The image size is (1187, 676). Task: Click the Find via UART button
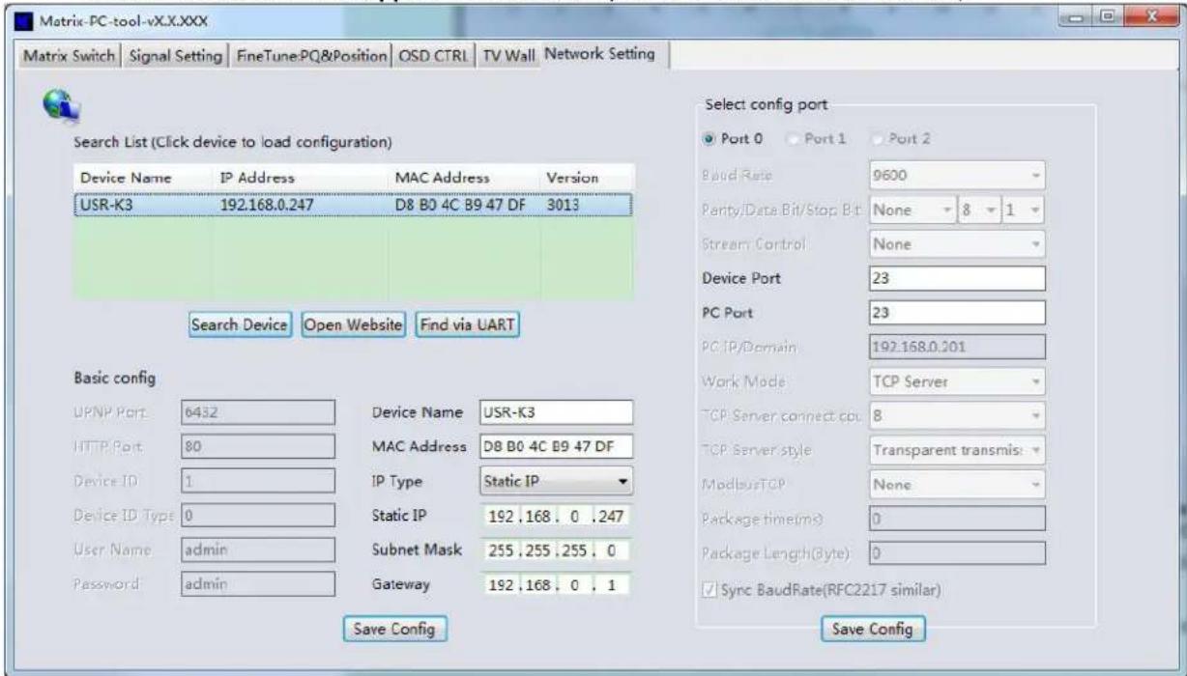(469, 325)
